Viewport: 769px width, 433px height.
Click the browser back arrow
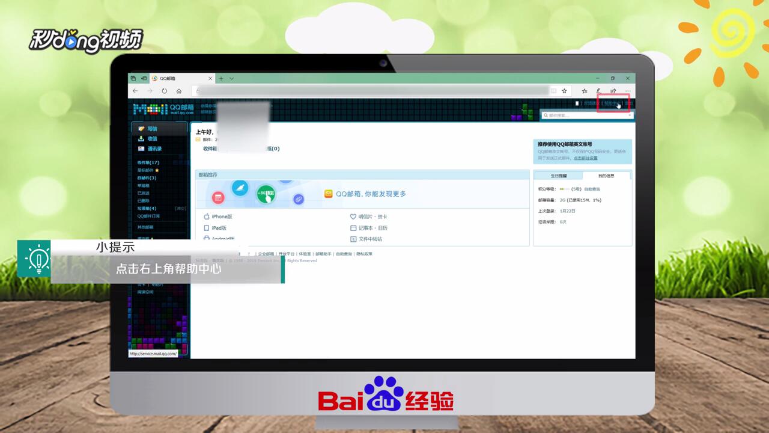point(135,91)
